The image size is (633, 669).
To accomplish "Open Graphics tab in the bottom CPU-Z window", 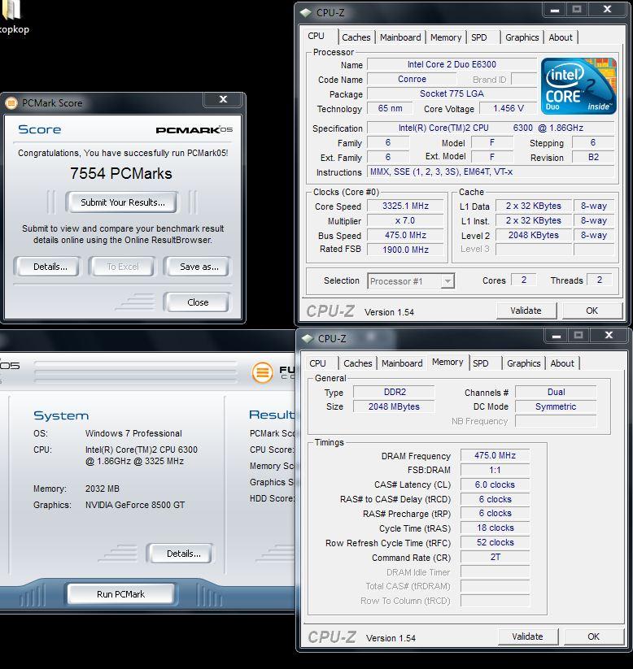I will tap(524, 363).
